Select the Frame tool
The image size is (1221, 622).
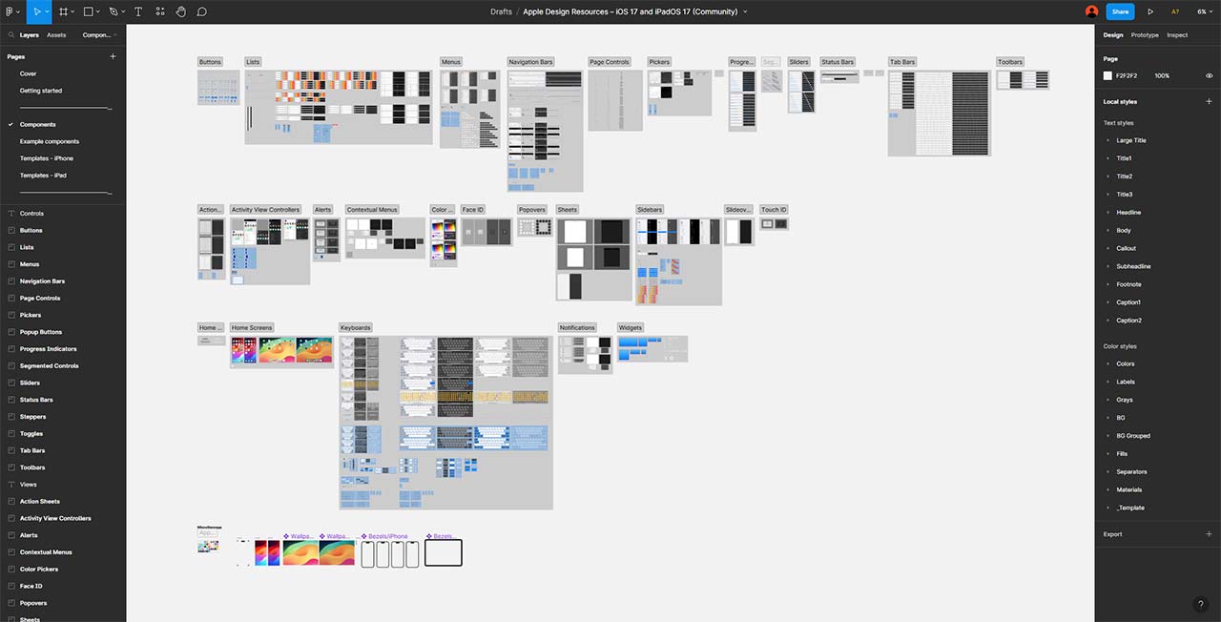click(x=64, y=11)
